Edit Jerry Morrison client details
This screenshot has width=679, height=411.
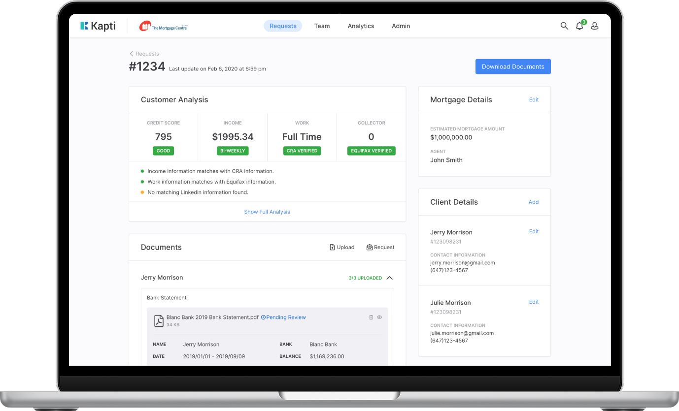534,231
